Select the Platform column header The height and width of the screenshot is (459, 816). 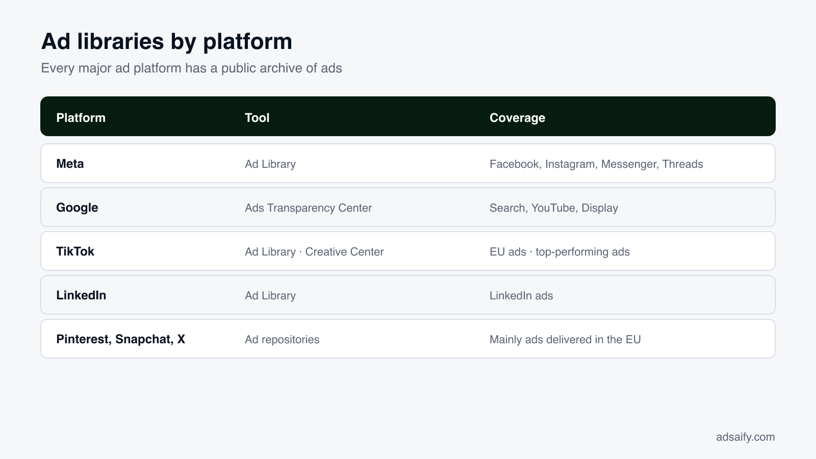tap(81, 118)
